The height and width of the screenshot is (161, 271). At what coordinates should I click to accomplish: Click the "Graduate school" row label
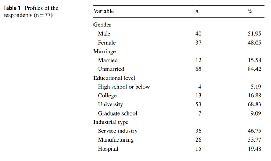pyautogui.click(x=117, y=113)
